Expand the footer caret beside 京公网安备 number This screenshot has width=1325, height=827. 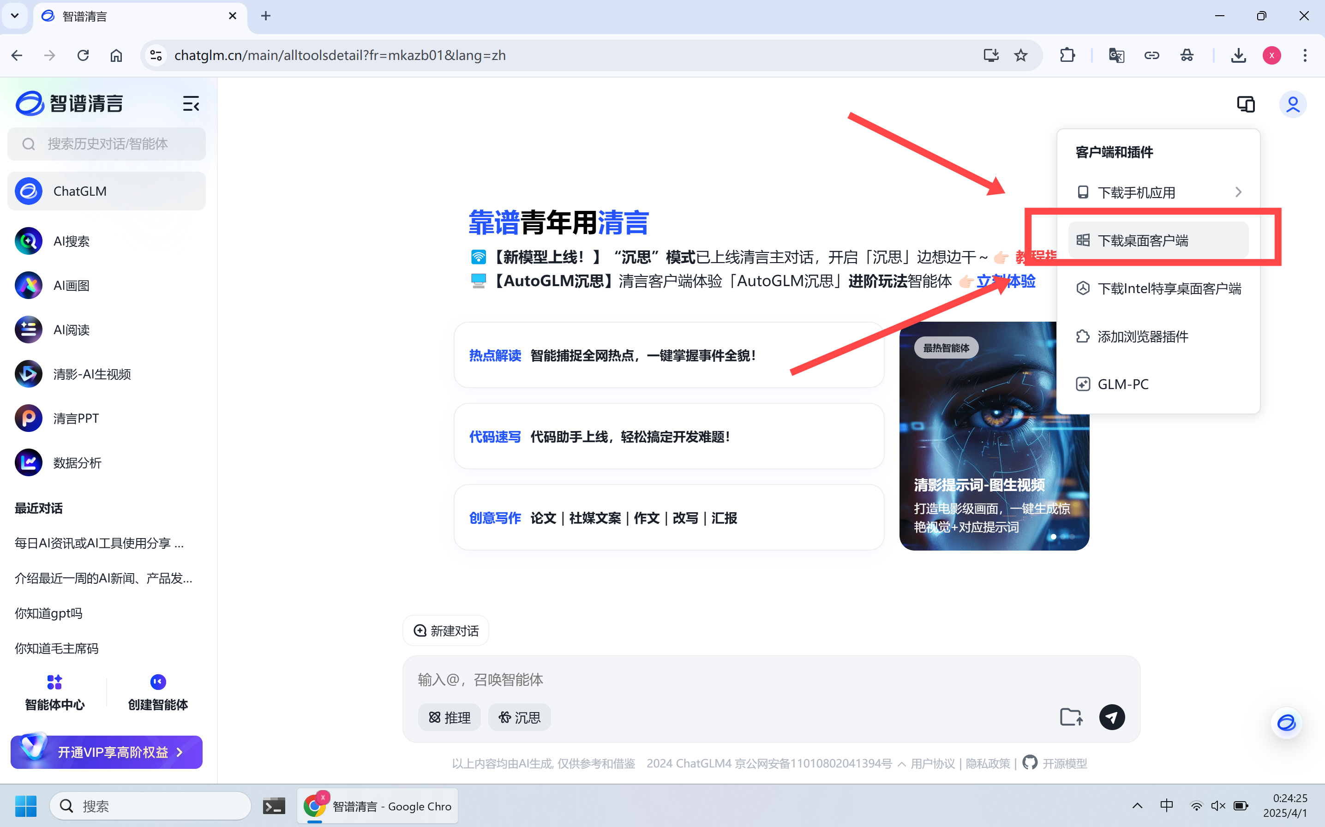point(901,764)
